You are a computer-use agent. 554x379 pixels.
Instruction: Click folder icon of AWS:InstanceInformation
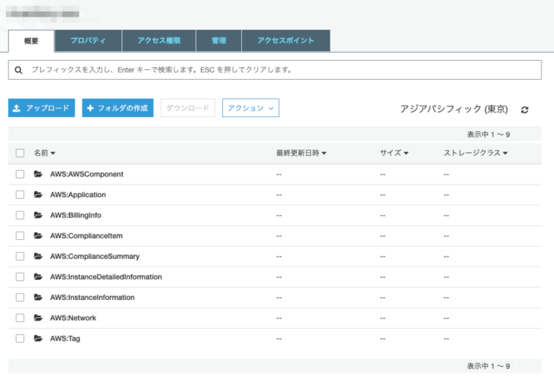[x=38, y=297]
